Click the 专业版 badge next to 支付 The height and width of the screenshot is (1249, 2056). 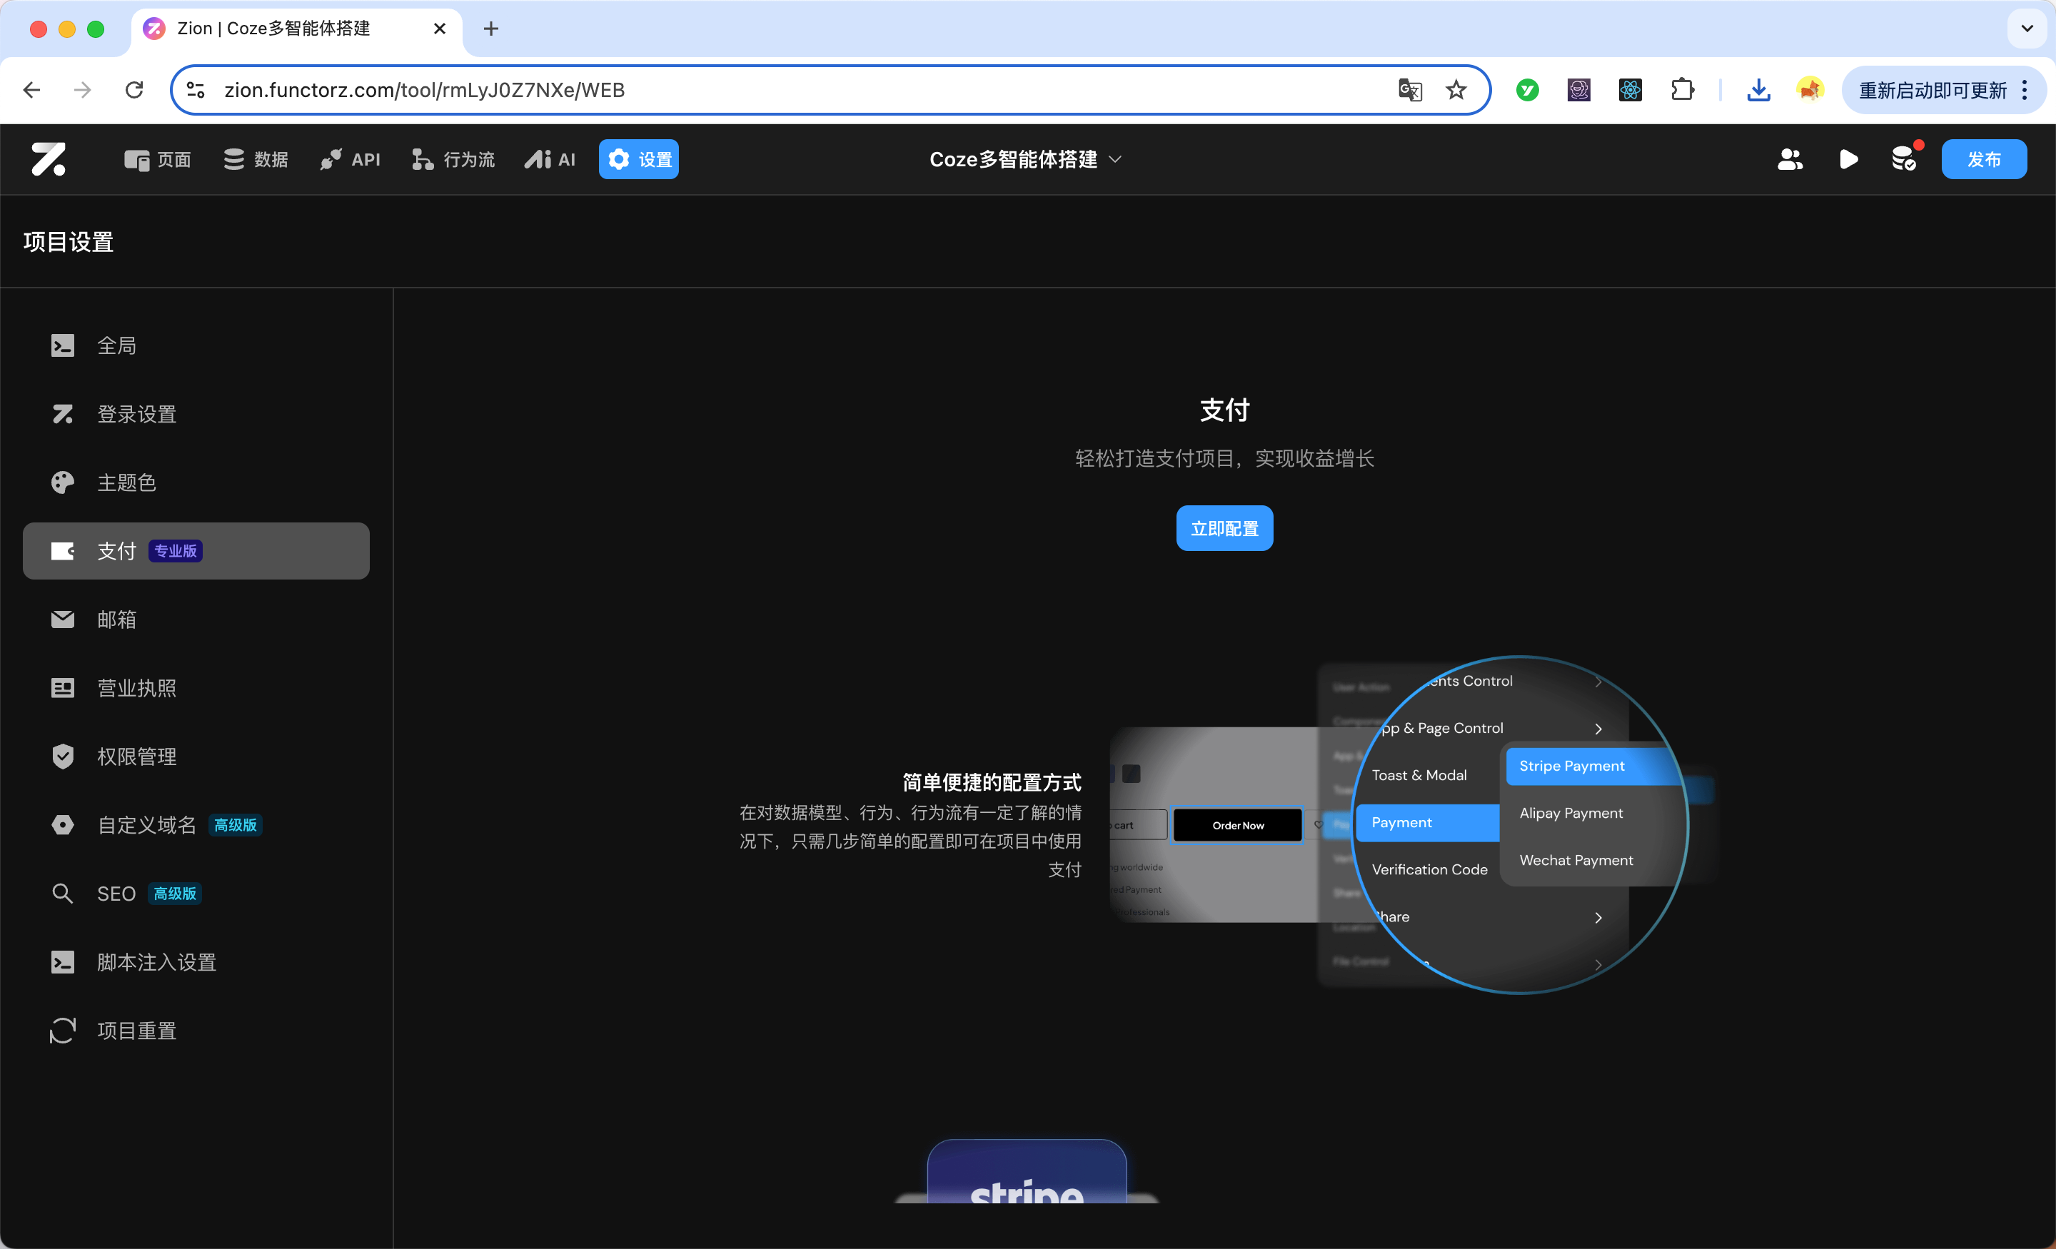coord(175,551)
